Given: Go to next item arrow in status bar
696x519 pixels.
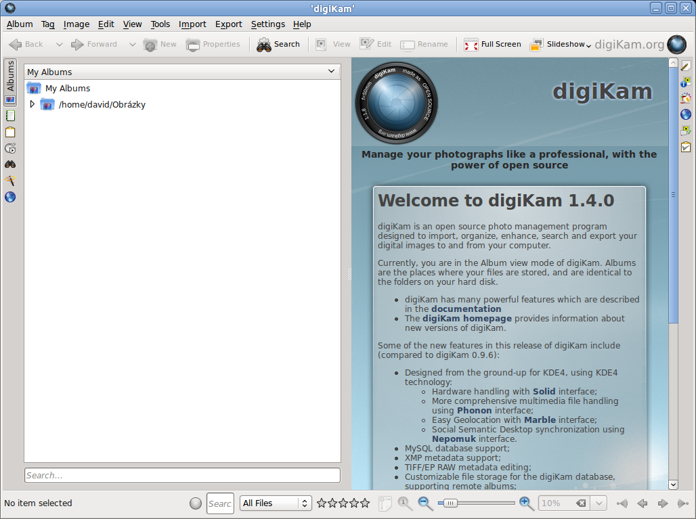Looking at the screenshot, I should pos(663,503).
